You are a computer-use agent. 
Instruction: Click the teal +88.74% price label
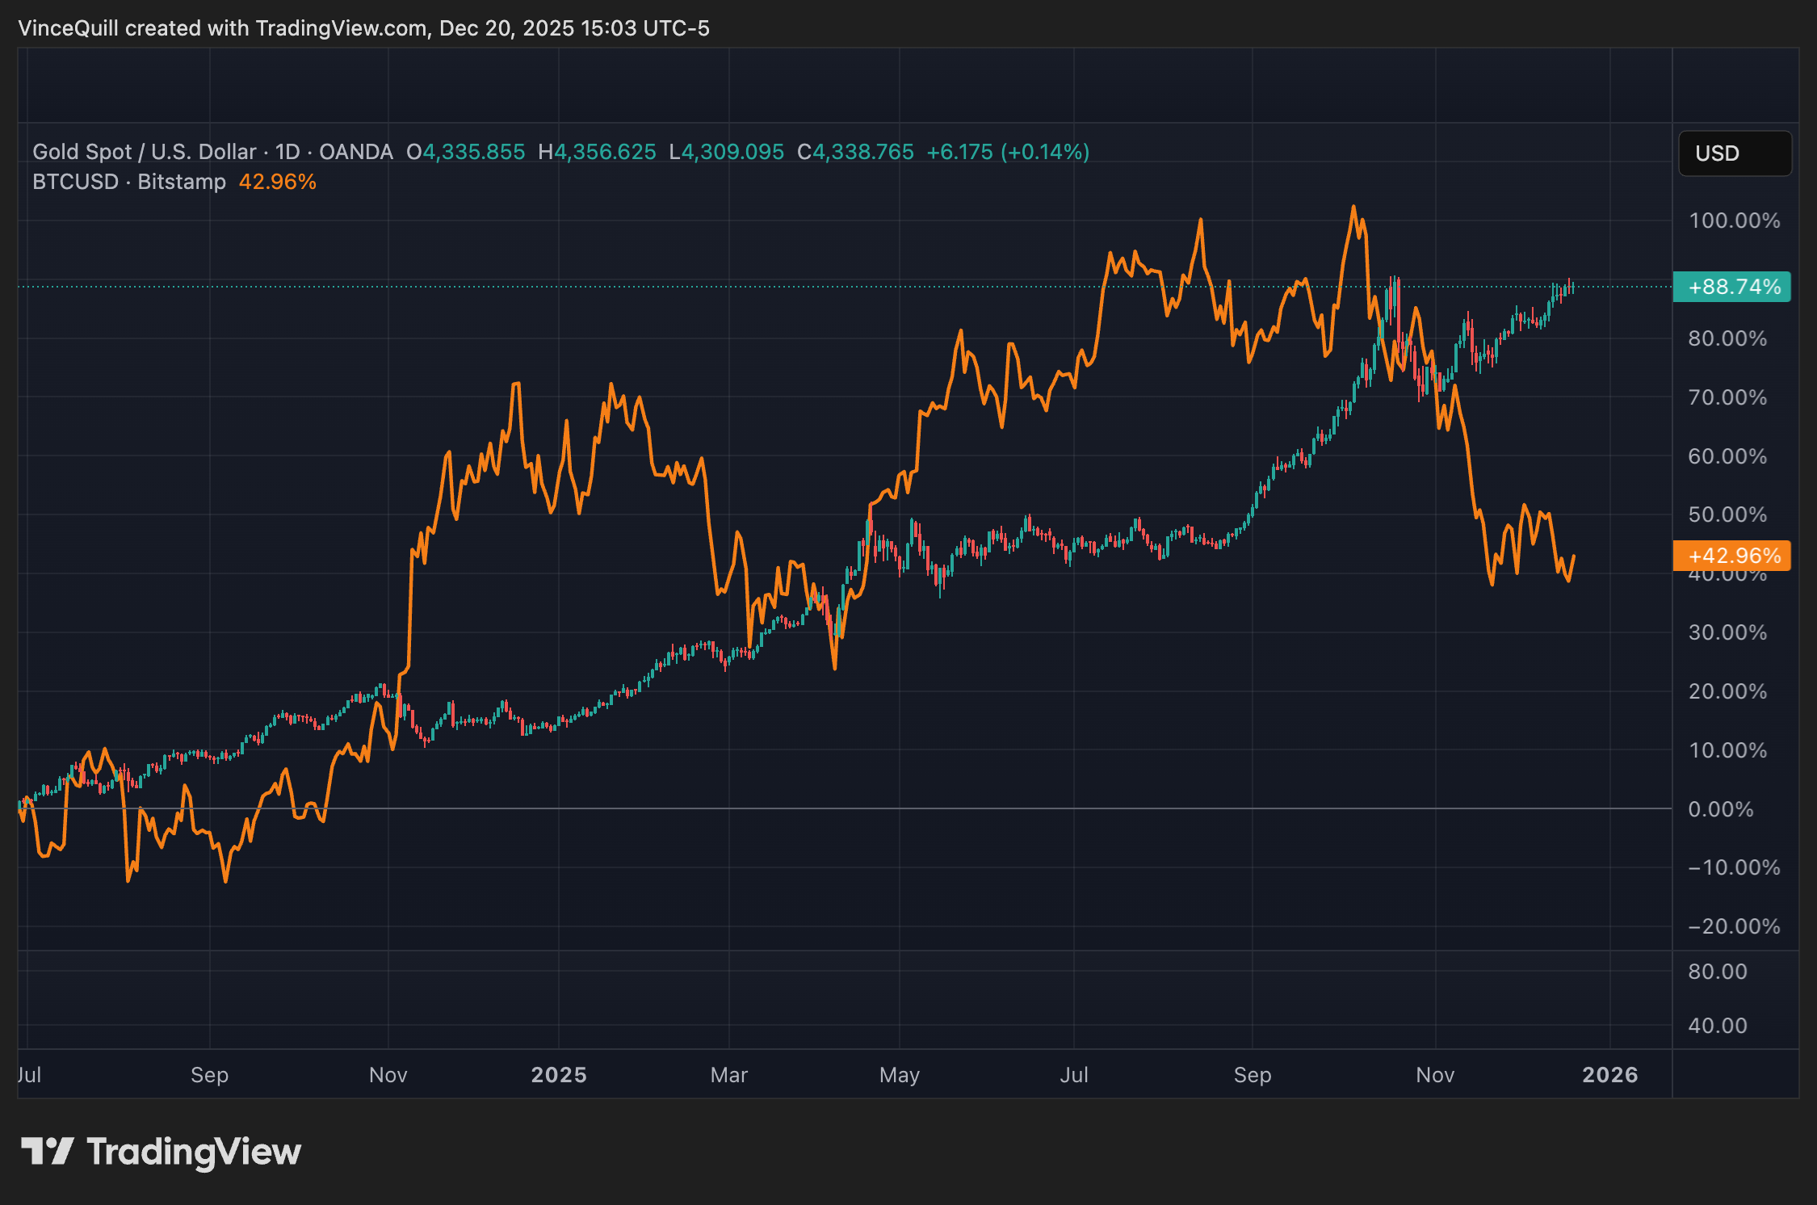[1733, 286]
